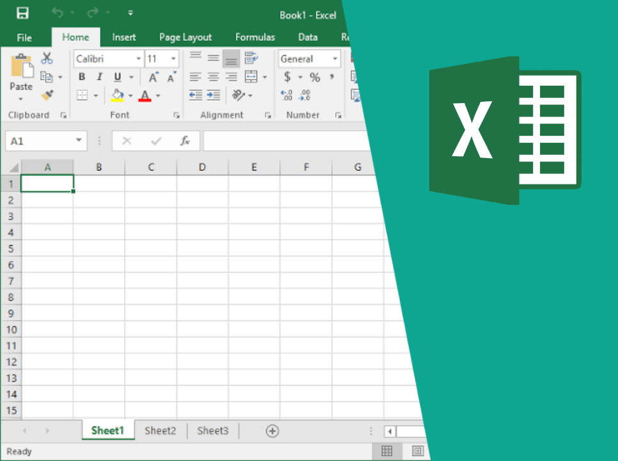Screen dimensions: 618x461
Task: Open the Sheet2 worksheet tab
Action: coord(160,431)
